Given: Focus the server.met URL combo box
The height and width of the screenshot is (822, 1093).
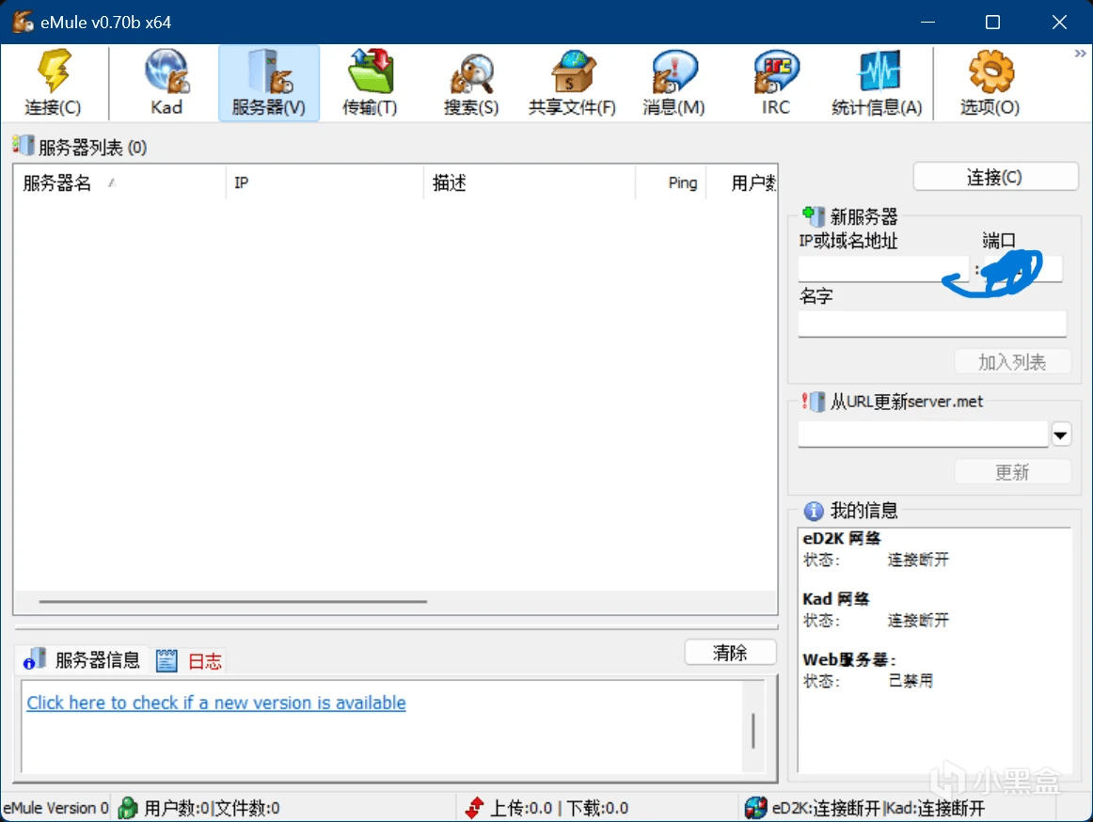Looking at the screenshot, I should click(x=923, y=435).
